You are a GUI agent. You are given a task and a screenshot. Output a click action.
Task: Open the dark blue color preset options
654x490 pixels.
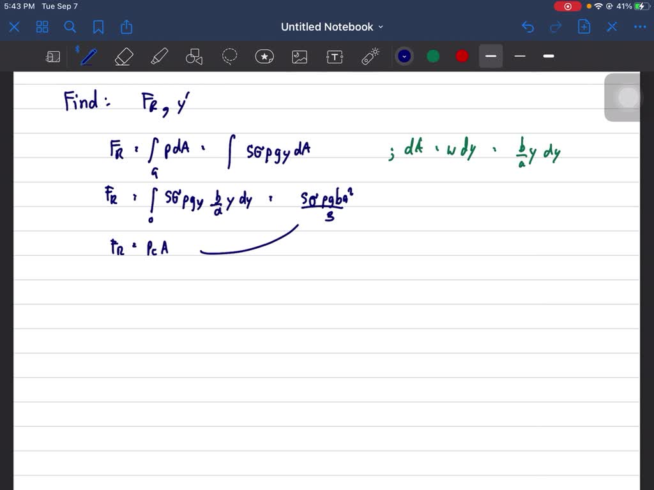coord(404,56)
